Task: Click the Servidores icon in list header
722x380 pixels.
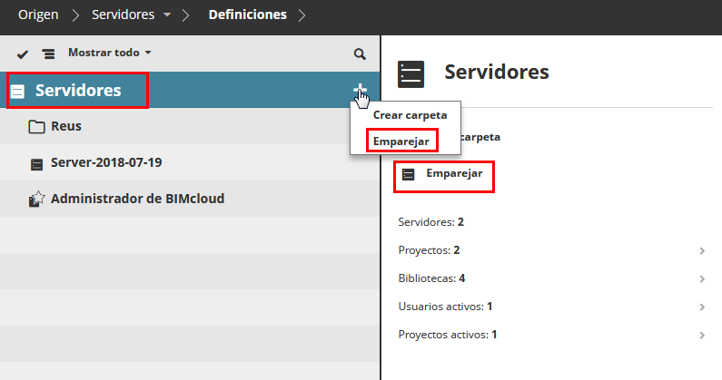Action: (18, 91)
